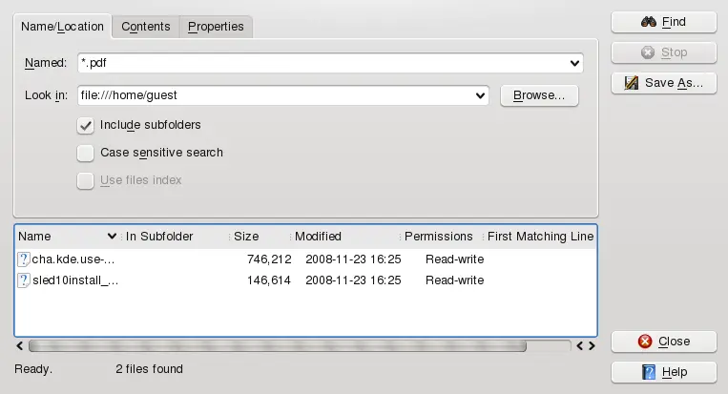
Task: Open the Properties tab
Action: [x=216, y=27]
